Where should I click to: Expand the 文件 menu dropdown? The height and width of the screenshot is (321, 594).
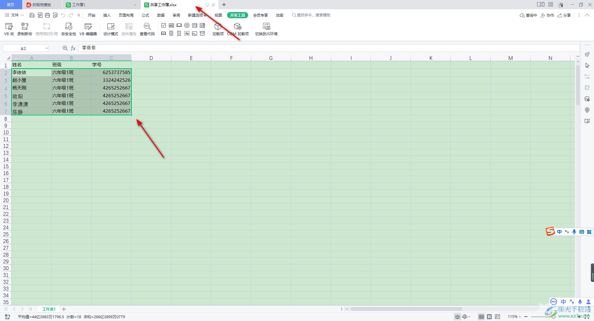15,15
